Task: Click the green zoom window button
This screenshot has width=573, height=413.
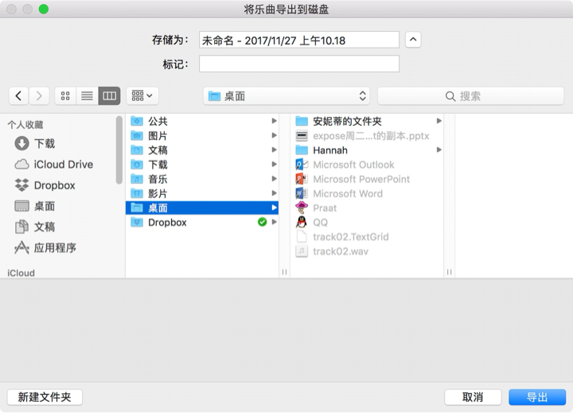Action: (x=44, y=9)
